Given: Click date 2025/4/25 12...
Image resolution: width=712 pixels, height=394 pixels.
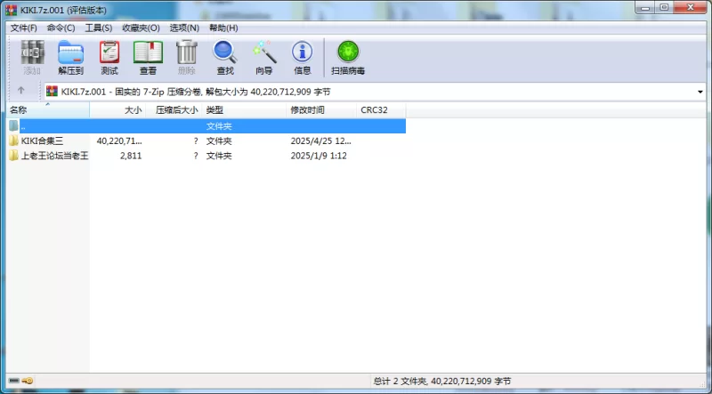Looking at the screenshot, I should pyautogui.click(x=320, y=141).
